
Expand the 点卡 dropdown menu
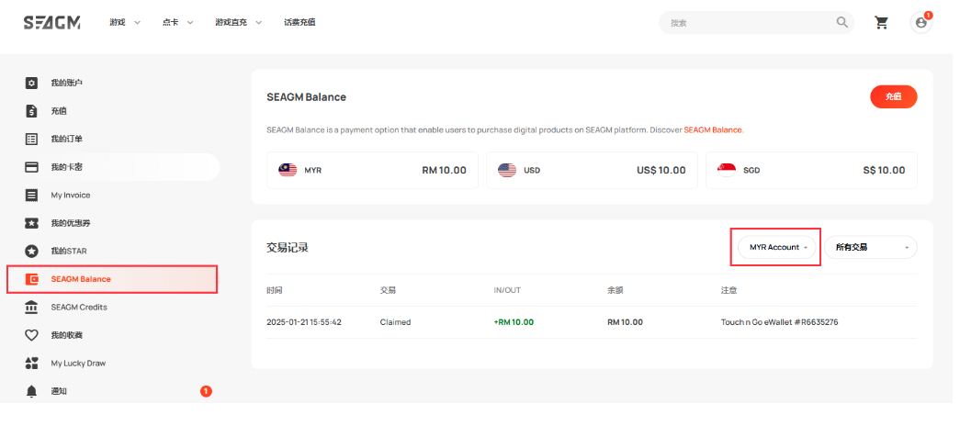click(177, 22)
